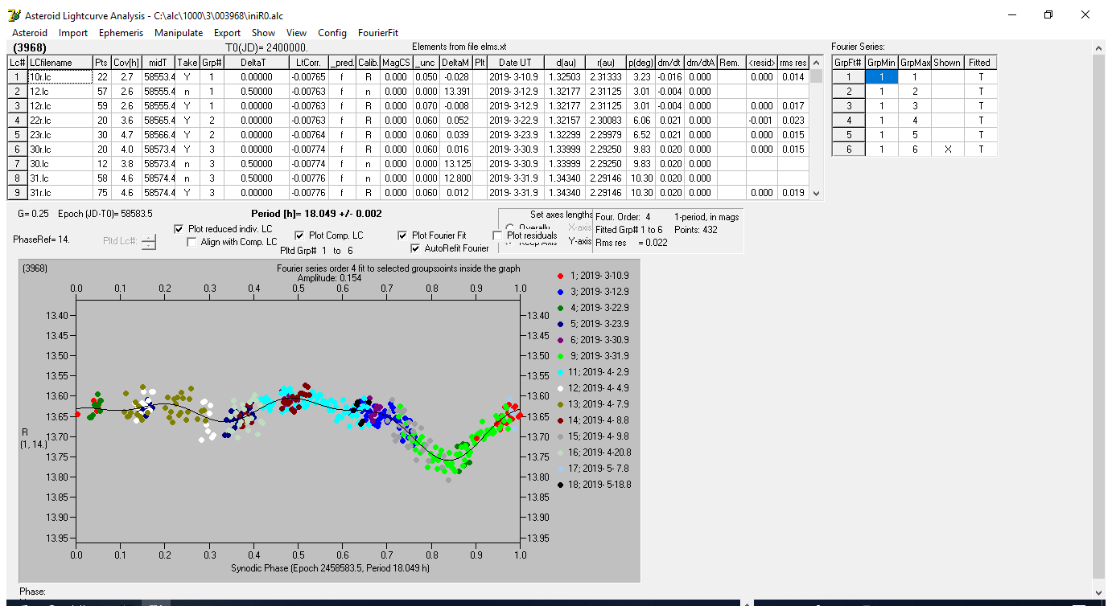Click the Date UT column header
Image resolution: width=1112 pixels, height=606 pixels.
(514, 62)
